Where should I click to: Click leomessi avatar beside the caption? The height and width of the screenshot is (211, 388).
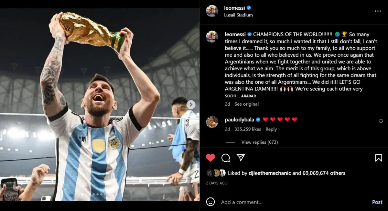tap(212, 36)
